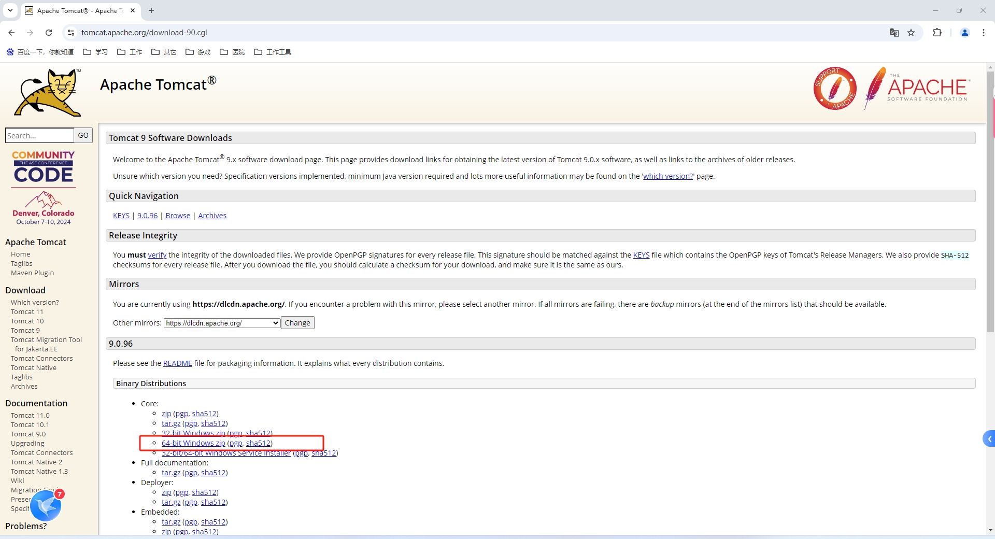
Task: Open the 其它 bookmark folder
Action: coord(164,52)
